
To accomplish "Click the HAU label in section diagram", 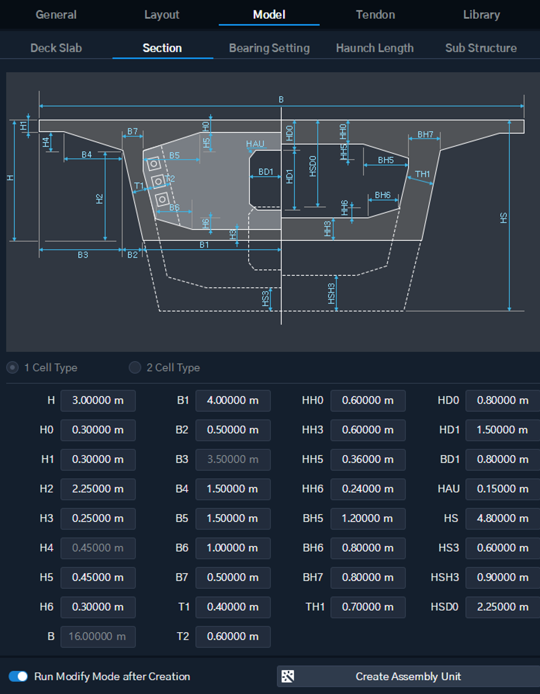I will click(x=255, y=144).
